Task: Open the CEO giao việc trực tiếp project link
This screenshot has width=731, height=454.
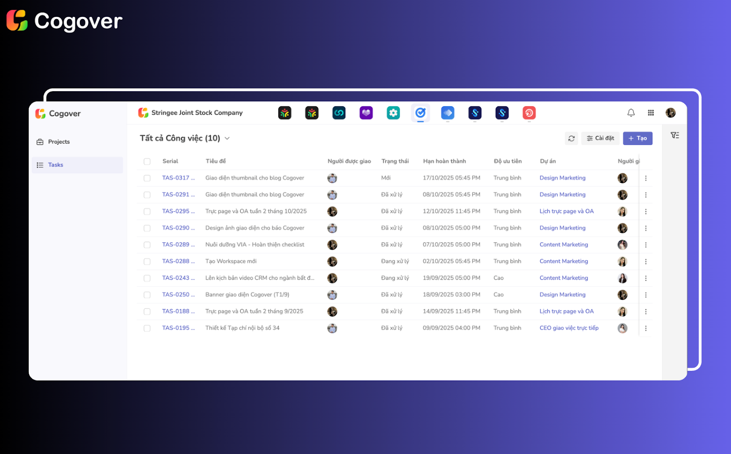Action: pos(569,328)
